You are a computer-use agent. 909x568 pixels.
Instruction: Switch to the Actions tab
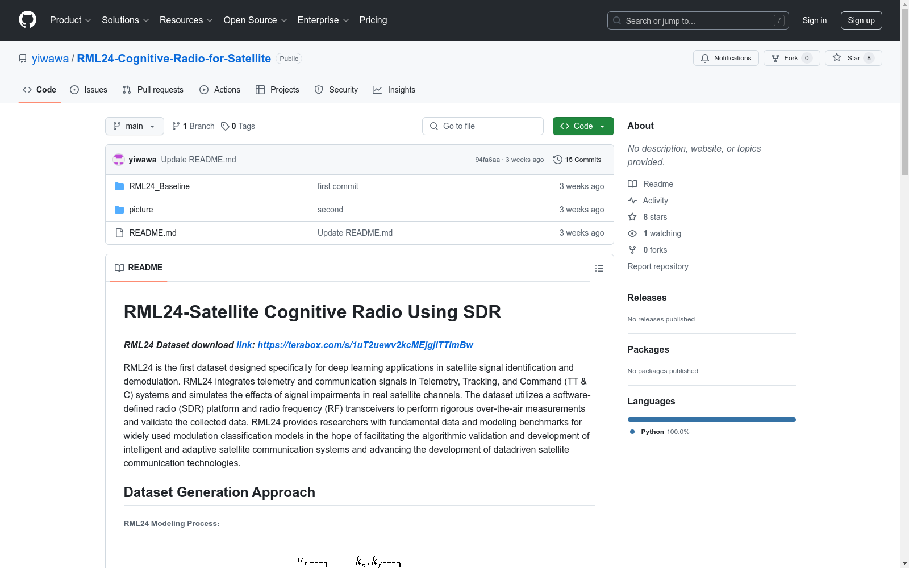(220, 90)
